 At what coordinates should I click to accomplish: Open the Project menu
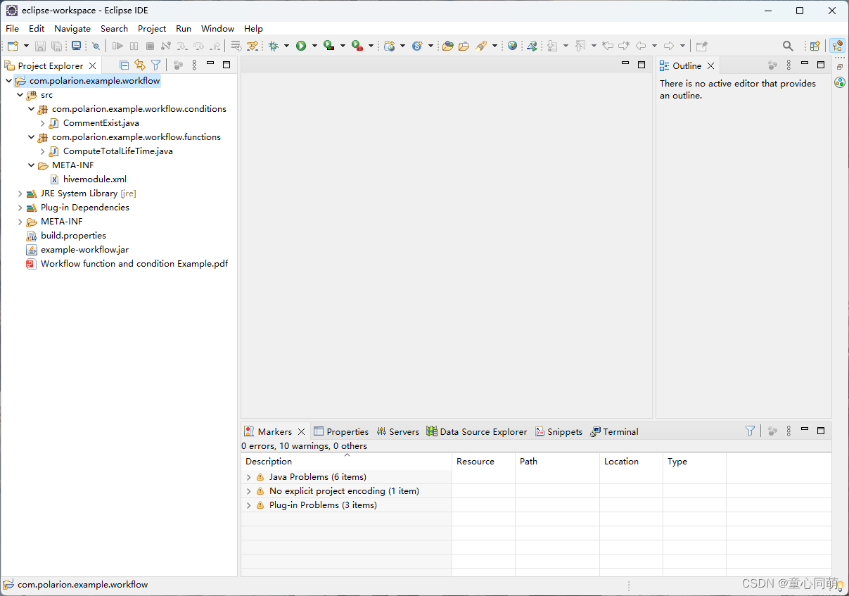152,29
